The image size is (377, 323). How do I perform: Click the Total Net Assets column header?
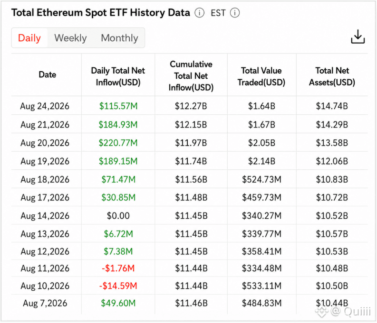click(x=332, y=76)
